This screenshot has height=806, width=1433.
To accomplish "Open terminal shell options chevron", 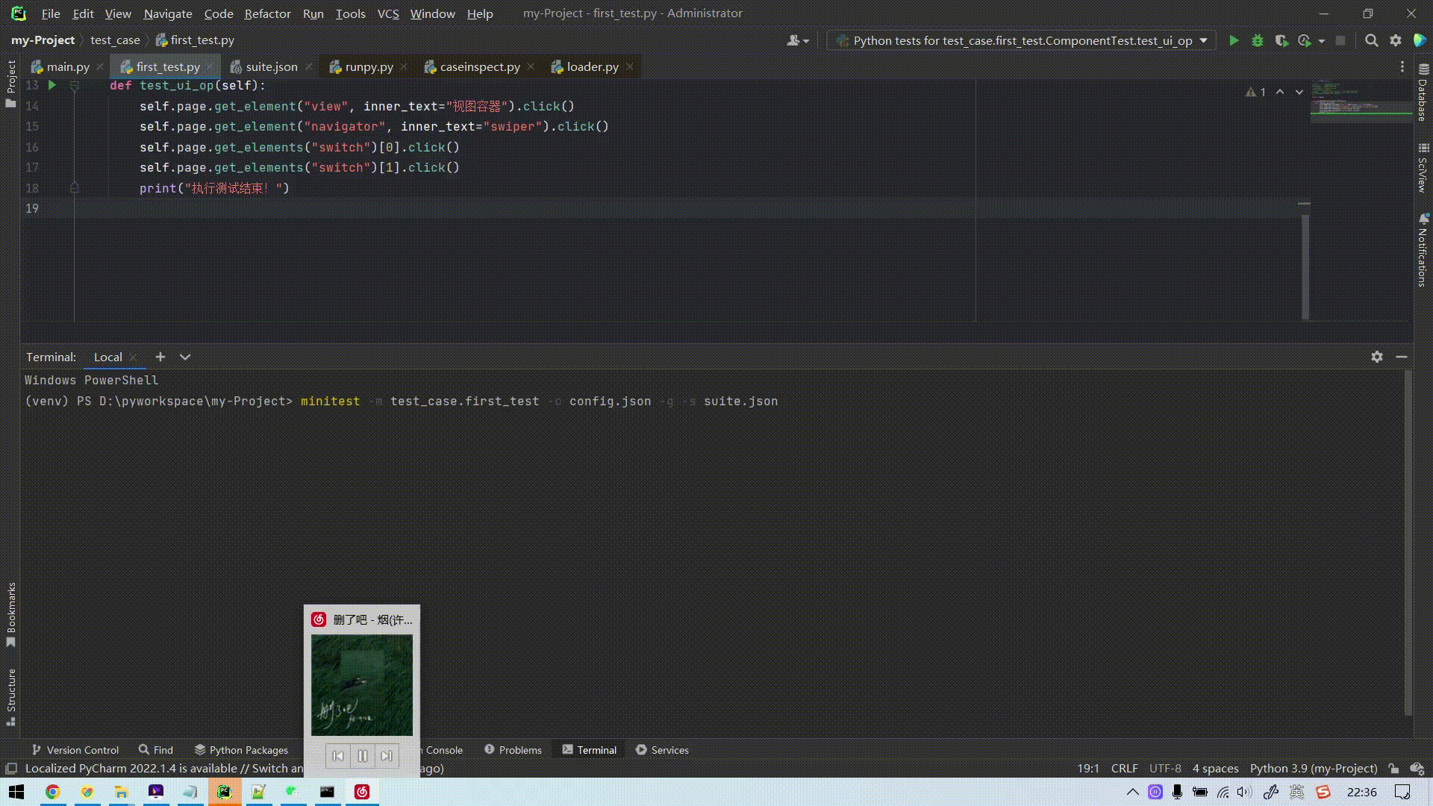I will [x=185, y=357].
